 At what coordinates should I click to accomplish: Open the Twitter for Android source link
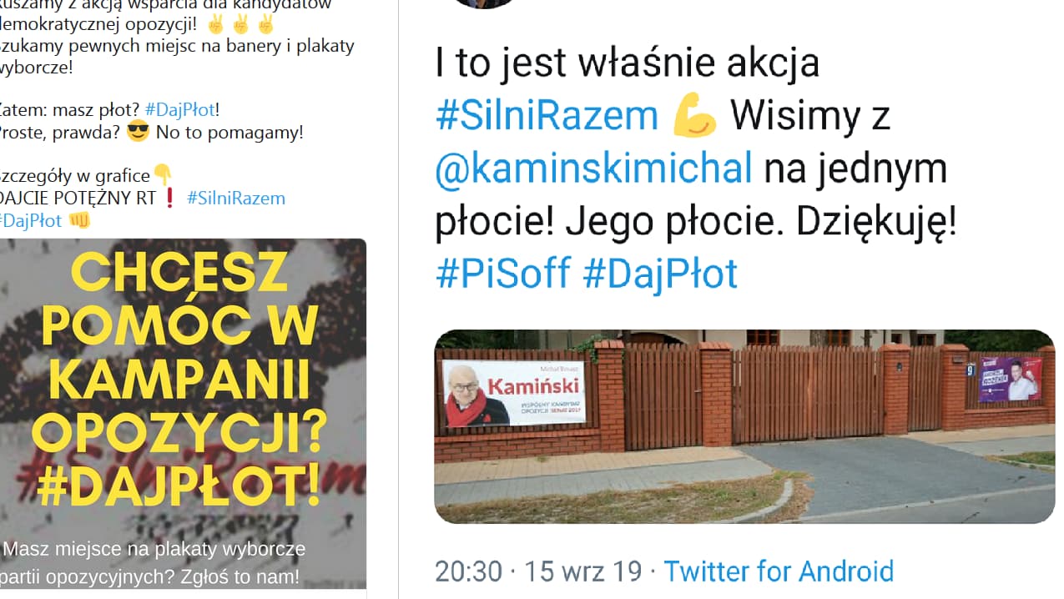point(779,571)
